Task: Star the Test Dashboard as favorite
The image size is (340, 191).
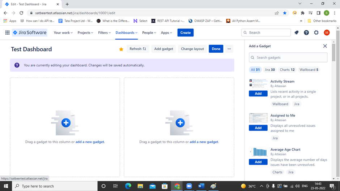Action: coord(121,49)
